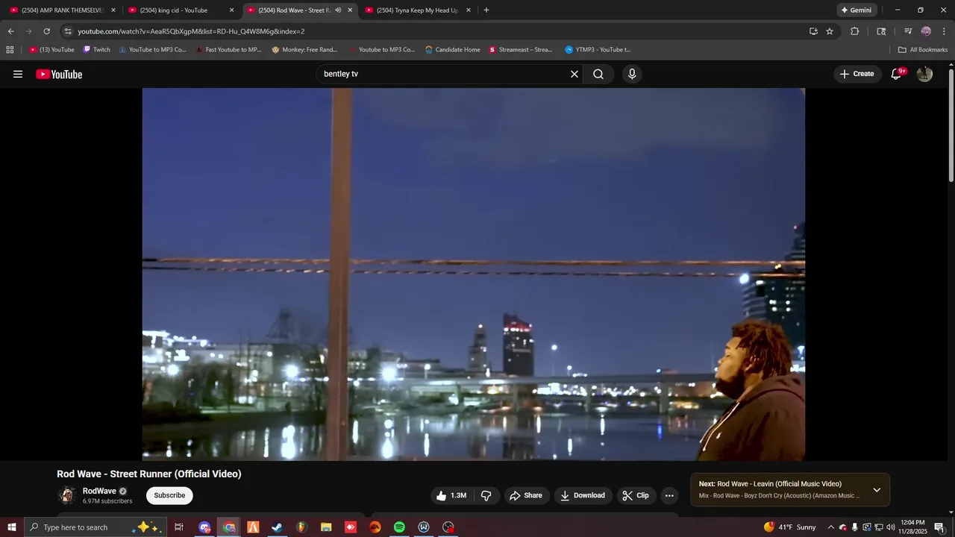
Task: Open YTMP3 bookmark
Action: point(598,50)
